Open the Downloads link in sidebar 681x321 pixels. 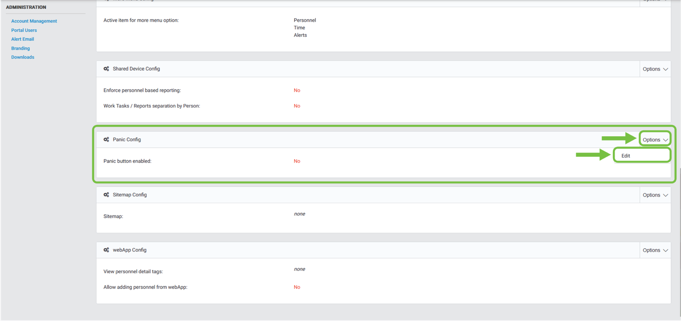tap(23, 57)
